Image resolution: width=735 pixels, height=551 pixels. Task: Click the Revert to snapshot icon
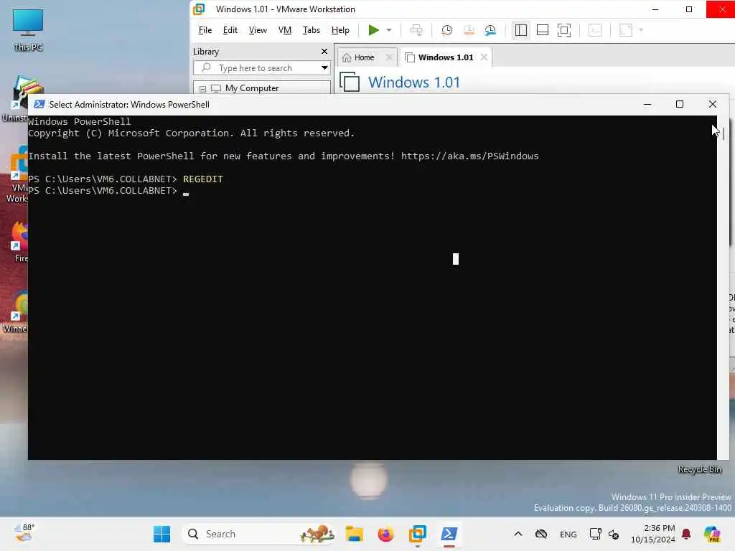(x=468, y=30)
